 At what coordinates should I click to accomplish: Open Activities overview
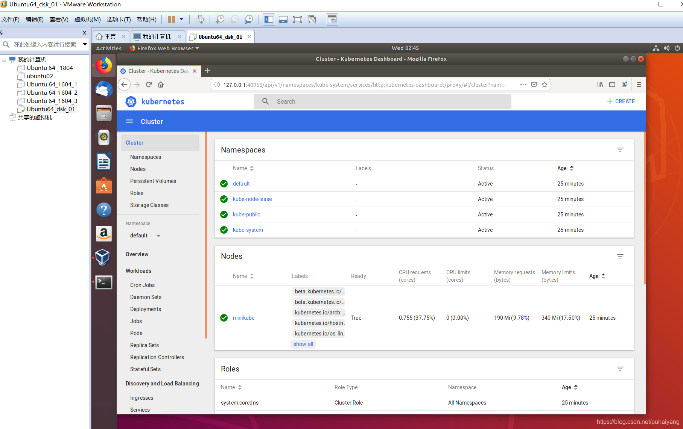tap(109, 48)
